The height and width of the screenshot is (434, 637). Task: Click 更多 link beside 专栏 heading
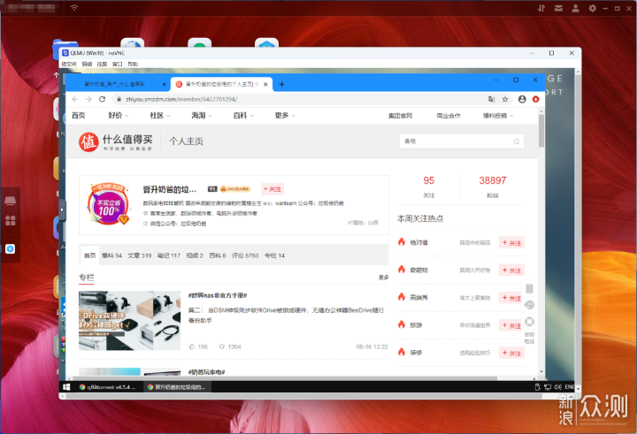tap(383, 278)
